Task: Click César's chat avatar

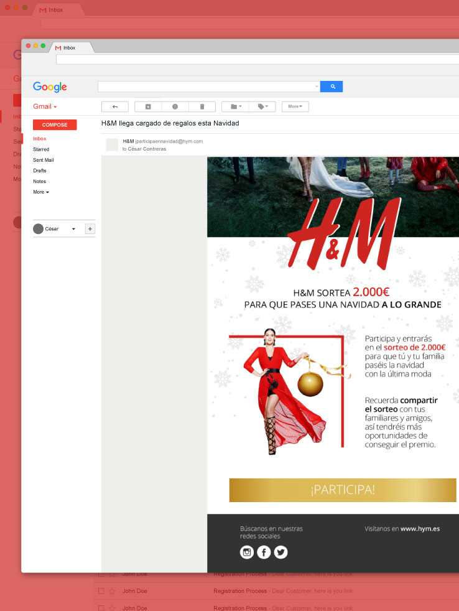Action: [x=38, y=229]
